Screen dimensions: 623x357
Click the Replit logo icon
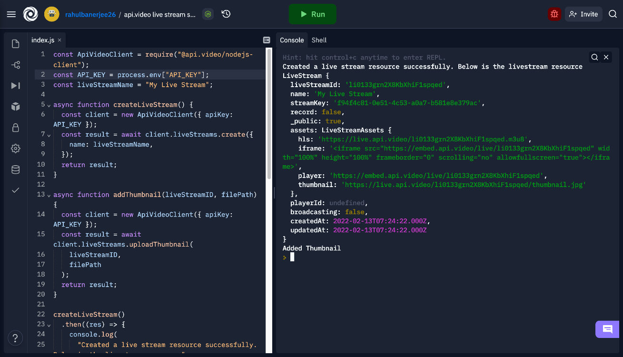tap(30, 14)
